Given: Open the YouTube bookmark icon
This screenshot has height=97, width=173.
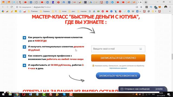Looking at the screenshot, I should pyautogui.click(x=107, y=11).
